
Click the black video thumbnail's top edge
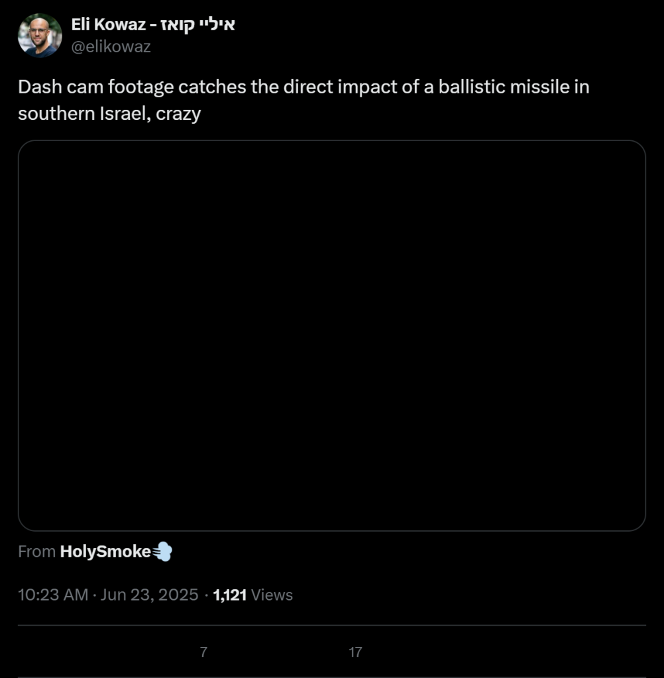(331, 143)
